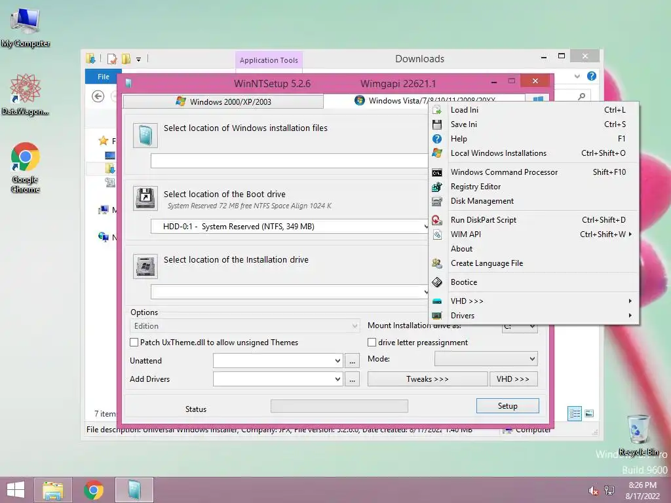Click the Registry Editor icon
This screenshot has width=671, height=503.
437,187
